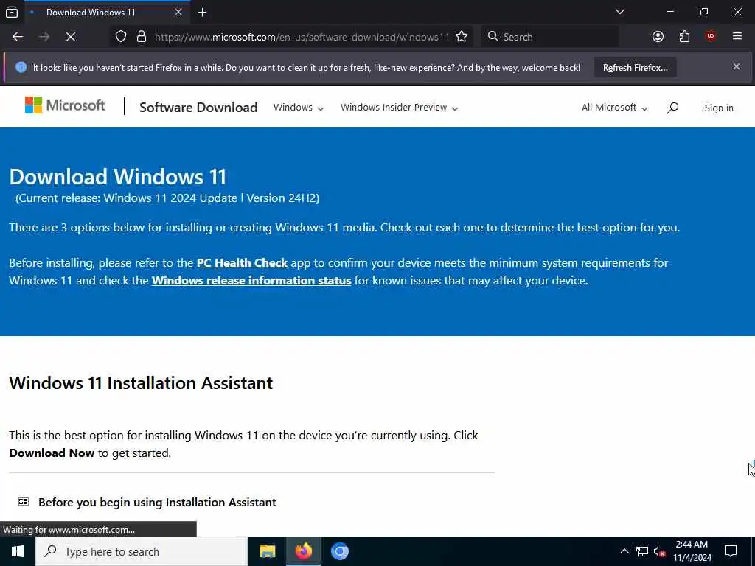Focus the Firefox Search box
755x566 pixels.
(x=550, y=37)
